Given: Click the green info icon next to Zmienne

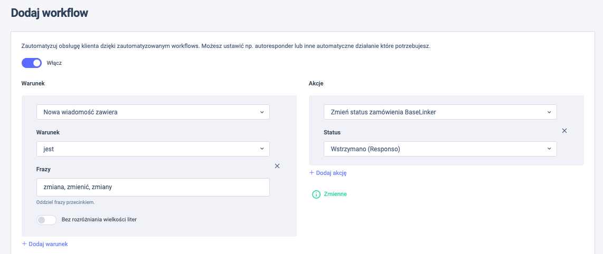Looking at the screenshot, I should [316, 194].
